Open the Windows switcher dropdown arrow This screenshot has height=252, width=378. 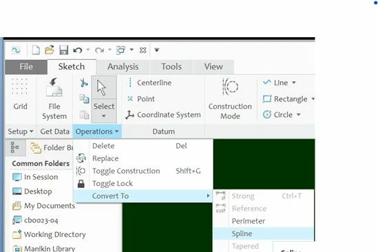132,50
